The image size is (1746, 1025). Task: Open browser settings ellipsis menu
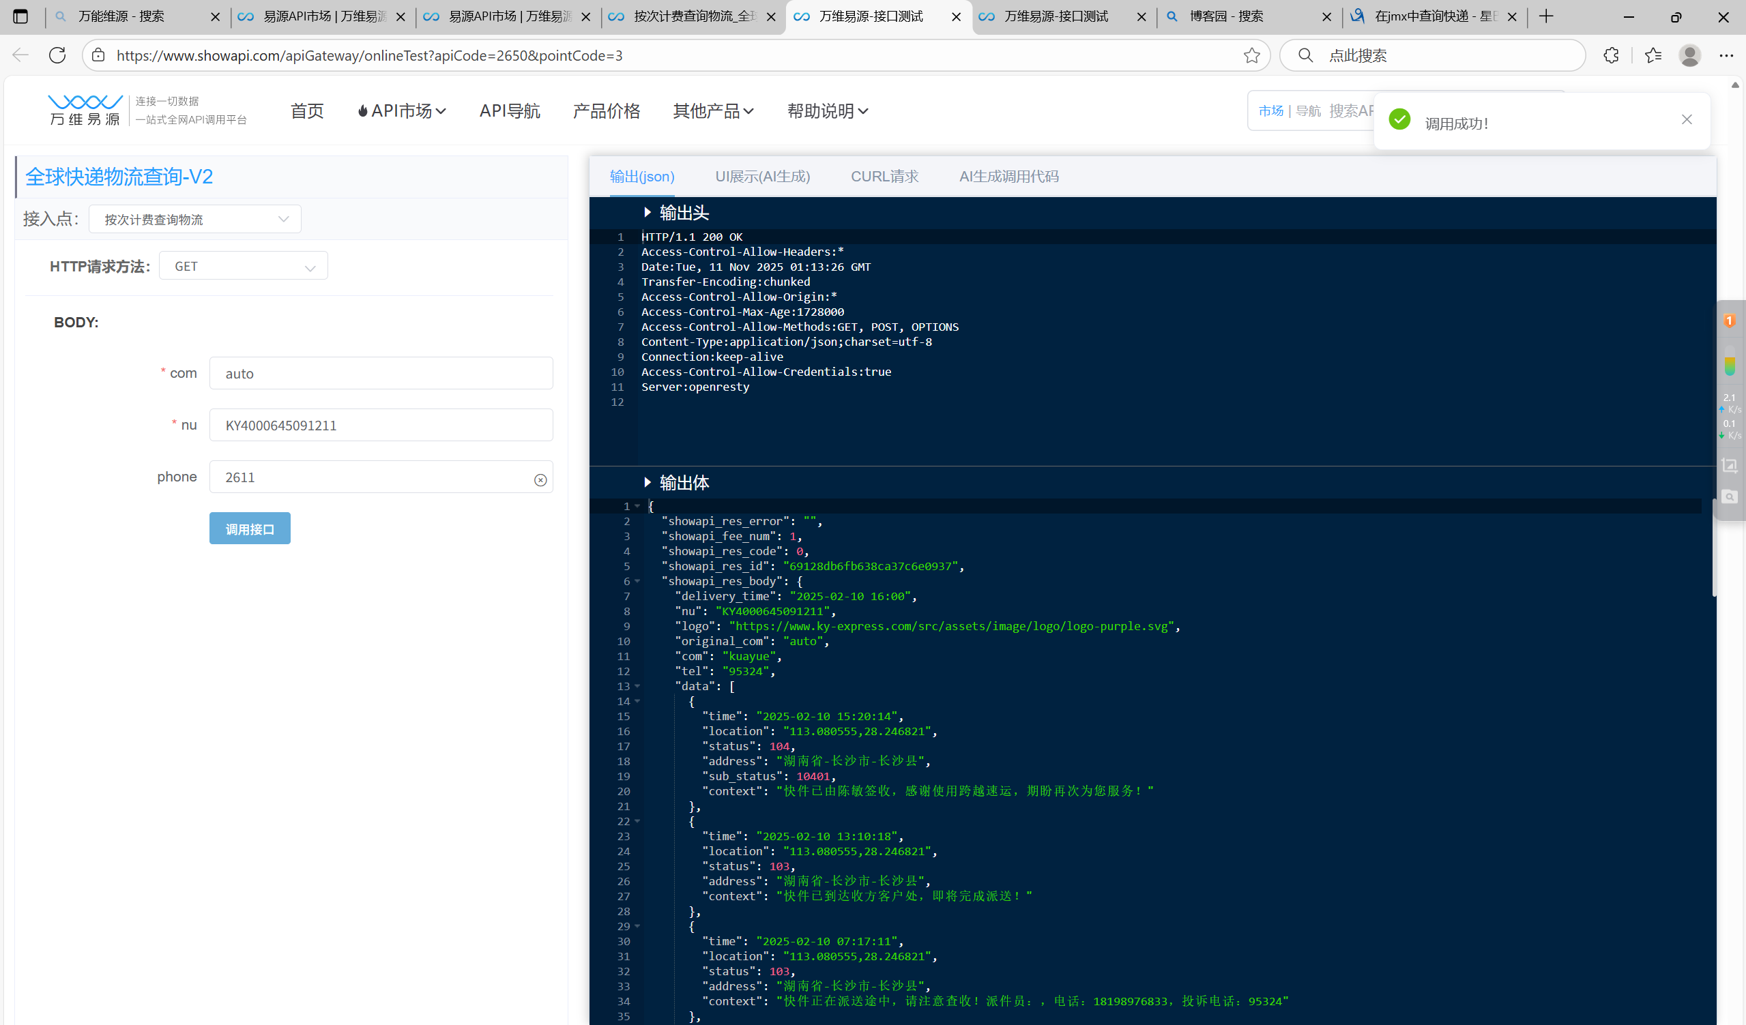pyautogui.click(x=1726, y=55)
